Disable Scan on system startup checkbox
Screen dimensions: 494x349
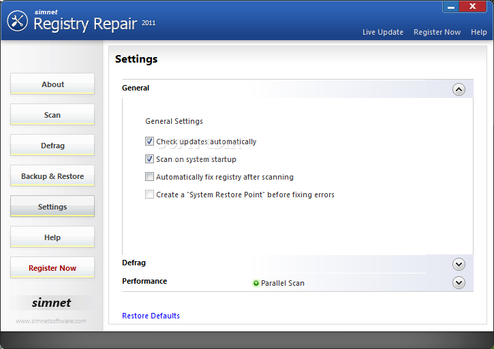point(149,159)
